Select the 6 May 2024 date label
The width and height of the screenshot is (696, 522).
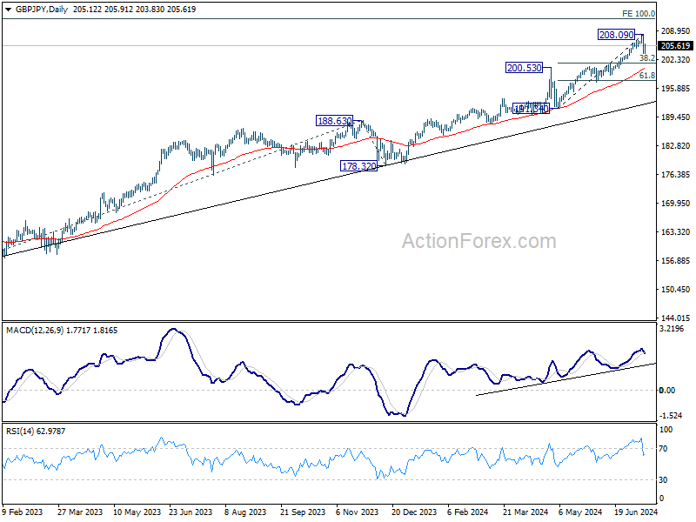pos(580,512)
